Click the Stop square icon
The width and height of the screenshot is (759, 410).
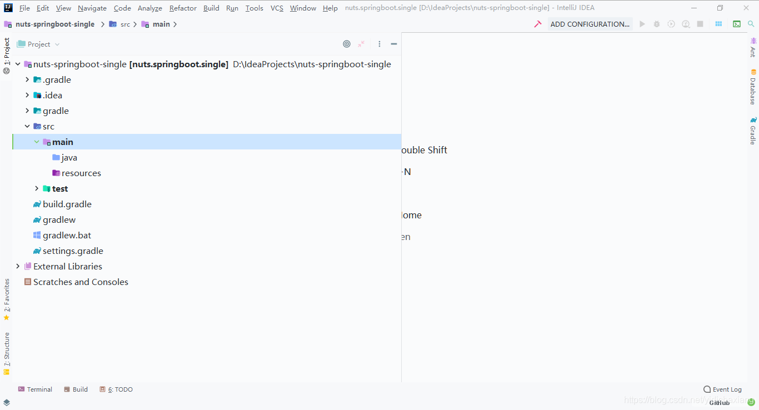(x=700, y=24)
